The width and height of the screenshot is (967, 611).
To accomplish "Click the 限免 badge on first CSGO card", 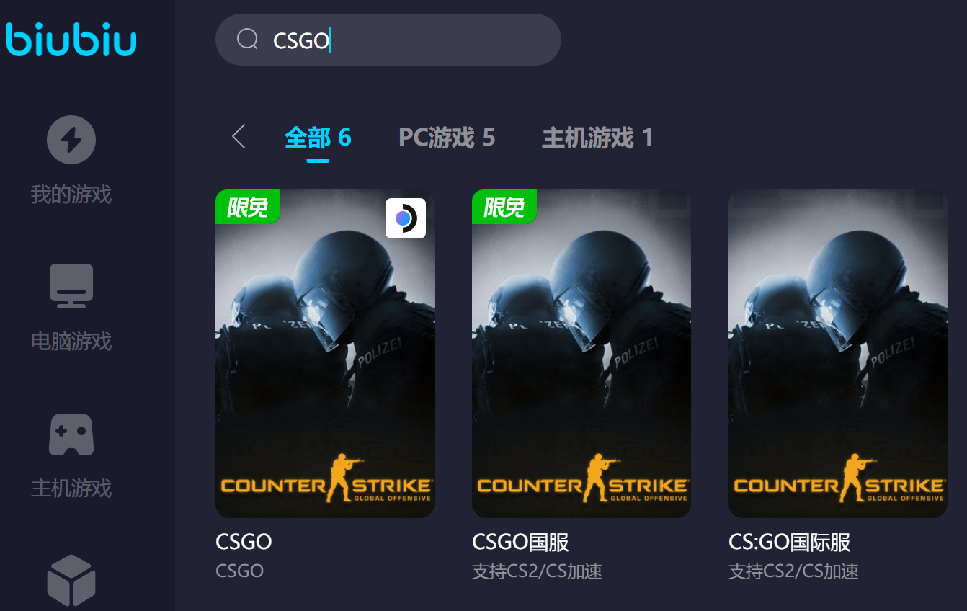I will click(247, 207).
